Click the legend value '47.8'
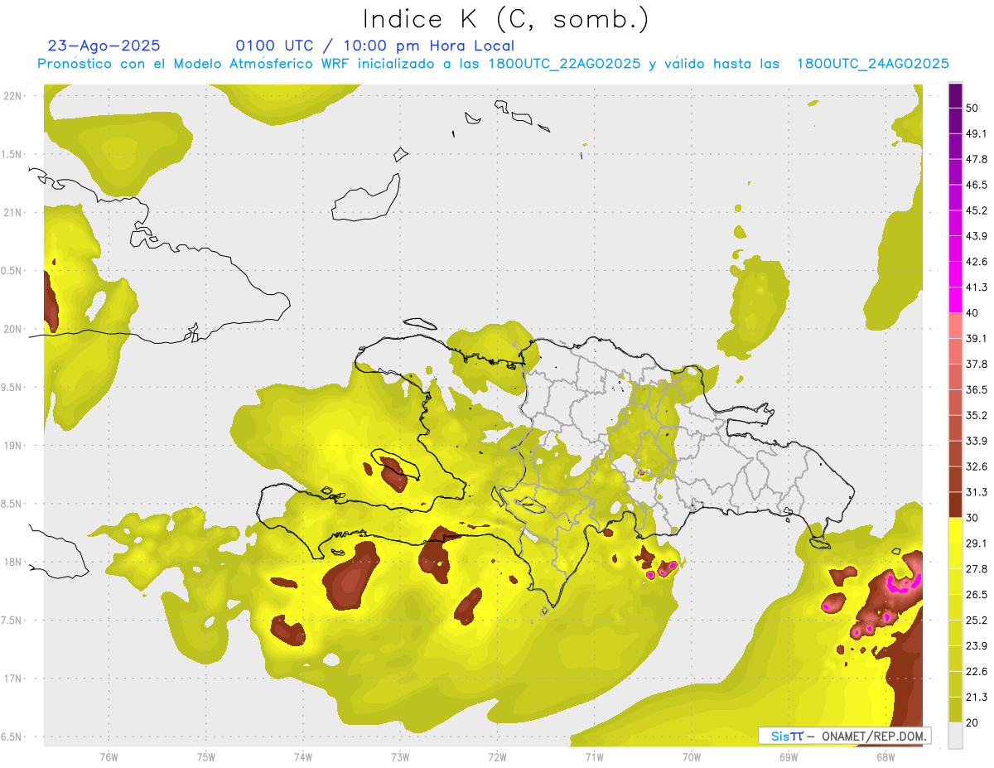 (x=977, y=159)
